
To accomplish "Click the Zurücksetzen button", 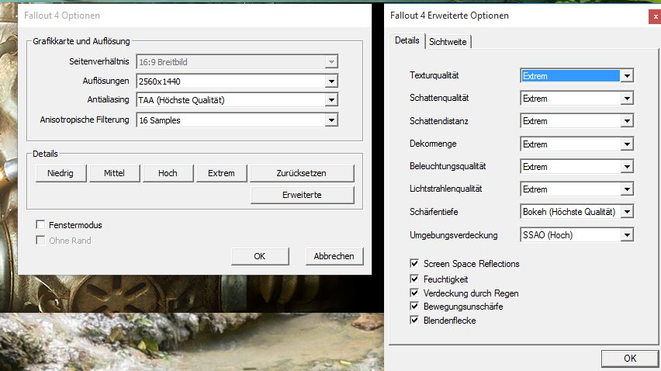I will click(x=302, y=173).
